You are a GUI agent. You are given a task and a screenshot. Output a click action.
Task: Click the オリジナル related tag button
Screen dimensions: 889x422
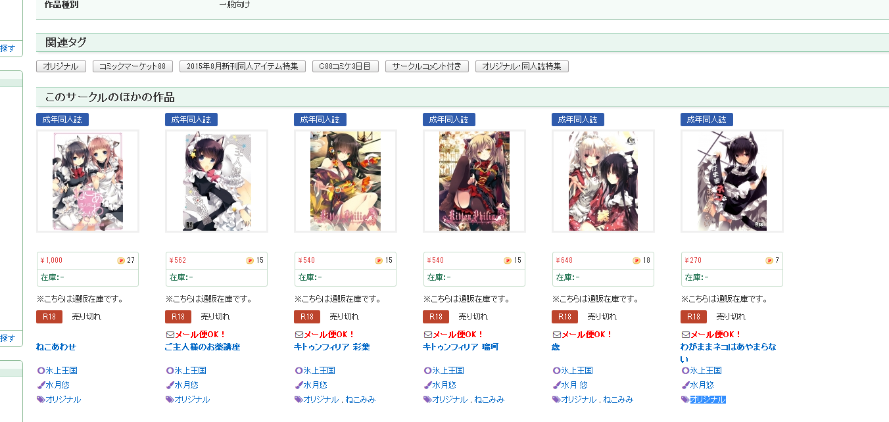click(61, 66)
